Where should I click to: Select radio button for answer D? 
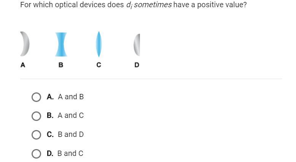point(36,154)
